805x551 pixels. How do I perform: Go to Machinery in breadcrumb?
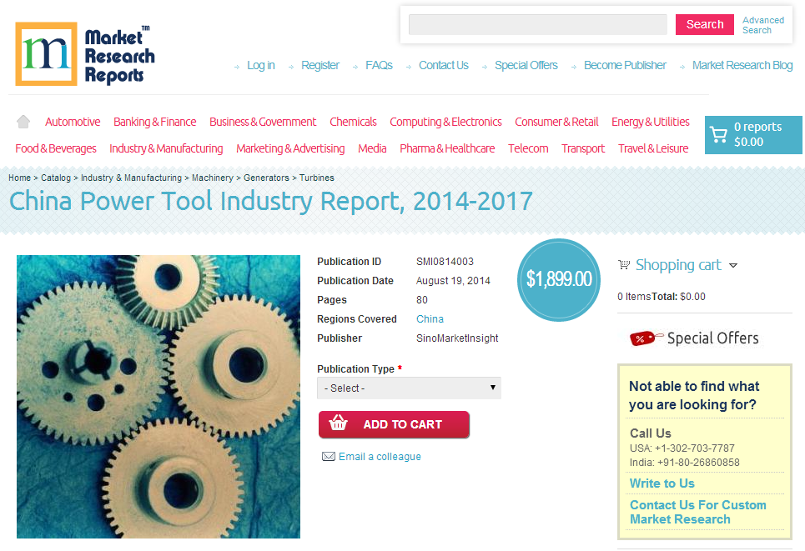(x=213, y=178)
